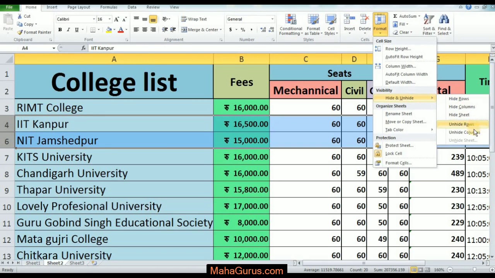Screen dimensions: 495x278
Task: Toggle Center text alignment
Action: (x=145, y=30)
